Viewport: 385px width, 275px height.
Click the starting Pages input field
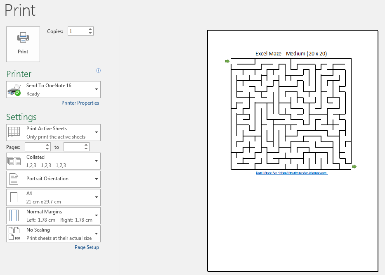click(35, 147)
